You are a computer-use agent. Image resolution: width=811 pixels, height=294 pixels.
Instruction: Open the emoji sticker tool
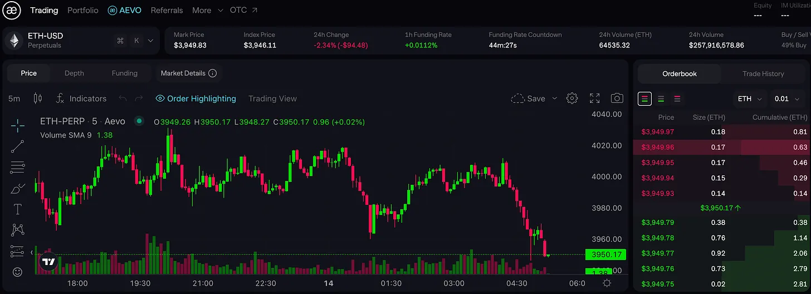tap(17, 272)
